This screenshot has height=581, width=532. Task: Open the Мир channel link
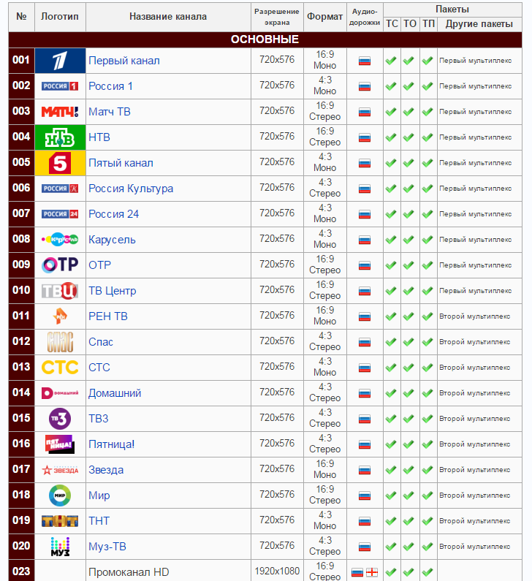(99, 495)
